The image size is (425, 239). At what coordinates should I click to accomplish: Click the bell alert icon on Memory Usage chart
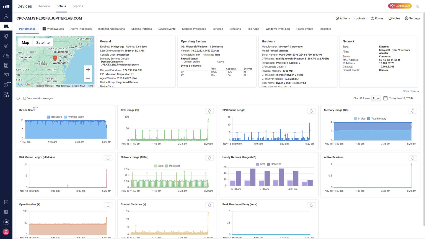click(x=413, y=111)
